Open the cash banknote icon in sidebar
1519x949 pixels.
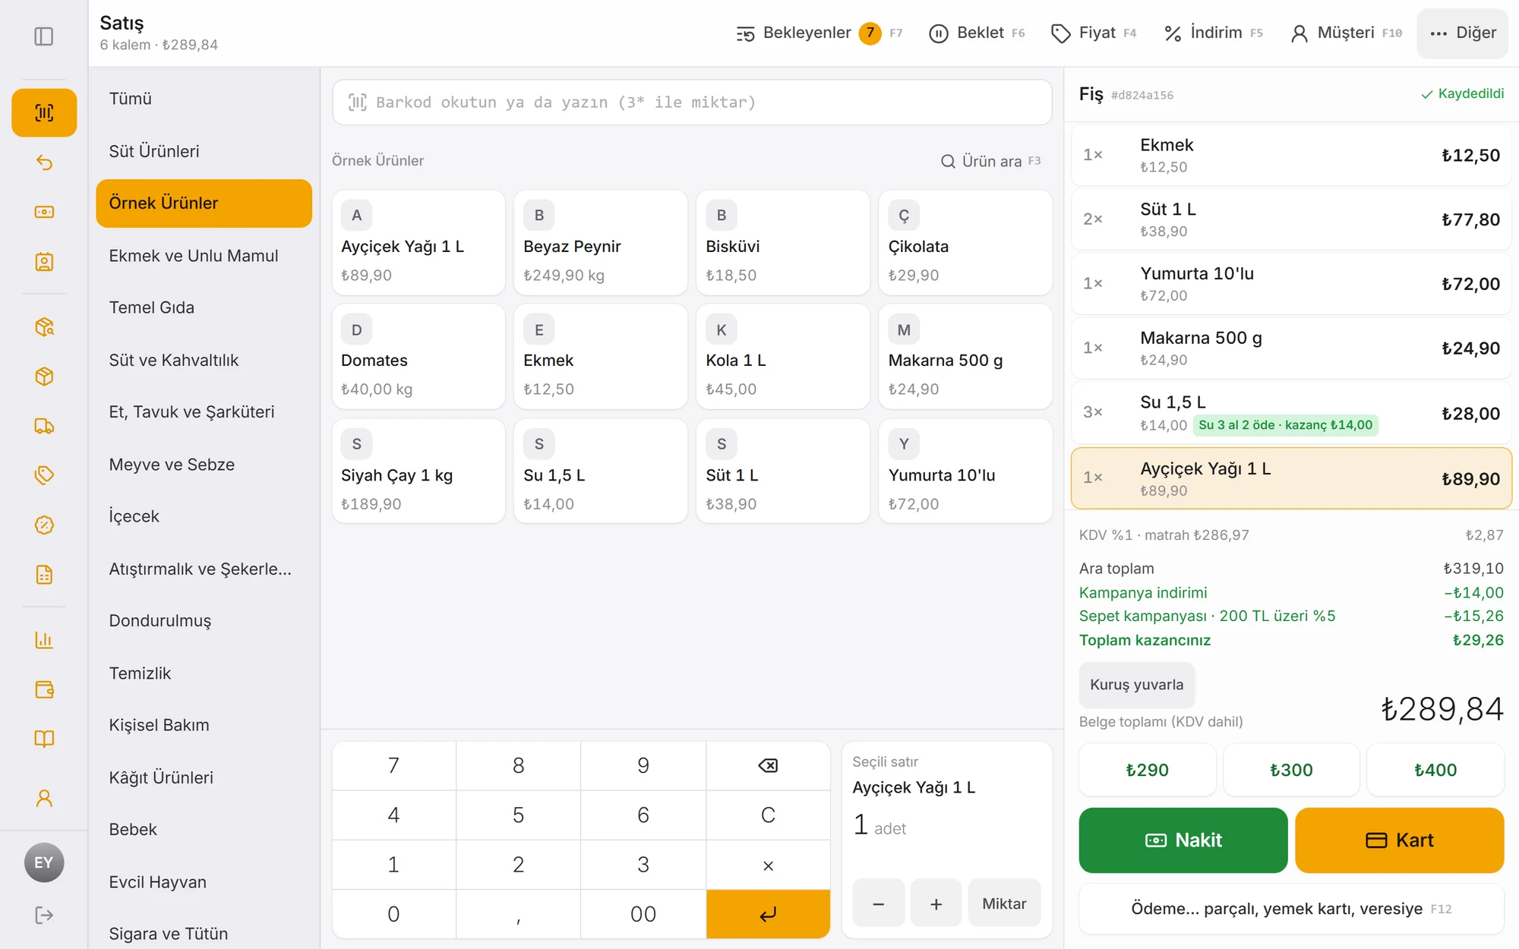click(x=44, y=212)
